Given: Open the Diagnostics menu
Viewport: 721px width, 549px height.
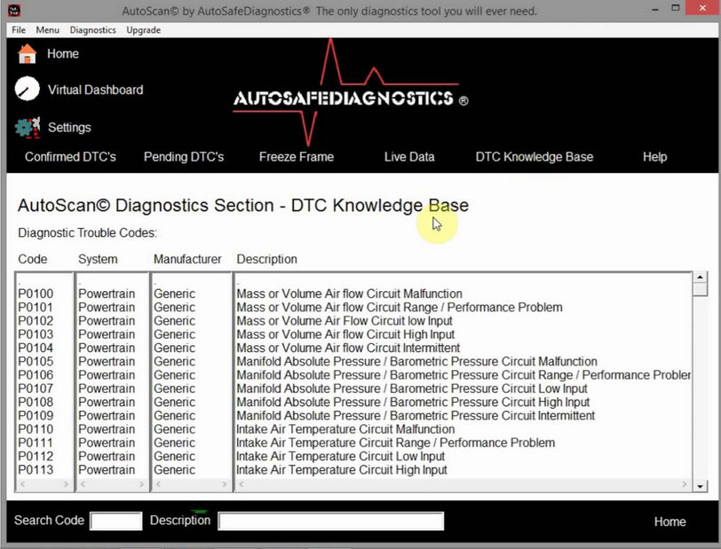Looking at the screenshot, I should (92, 29).
